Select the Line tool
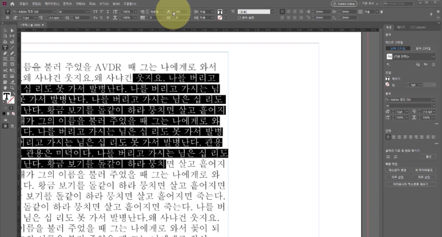The width and height of the screenshot is (442, 237). (x=12, y=47)
